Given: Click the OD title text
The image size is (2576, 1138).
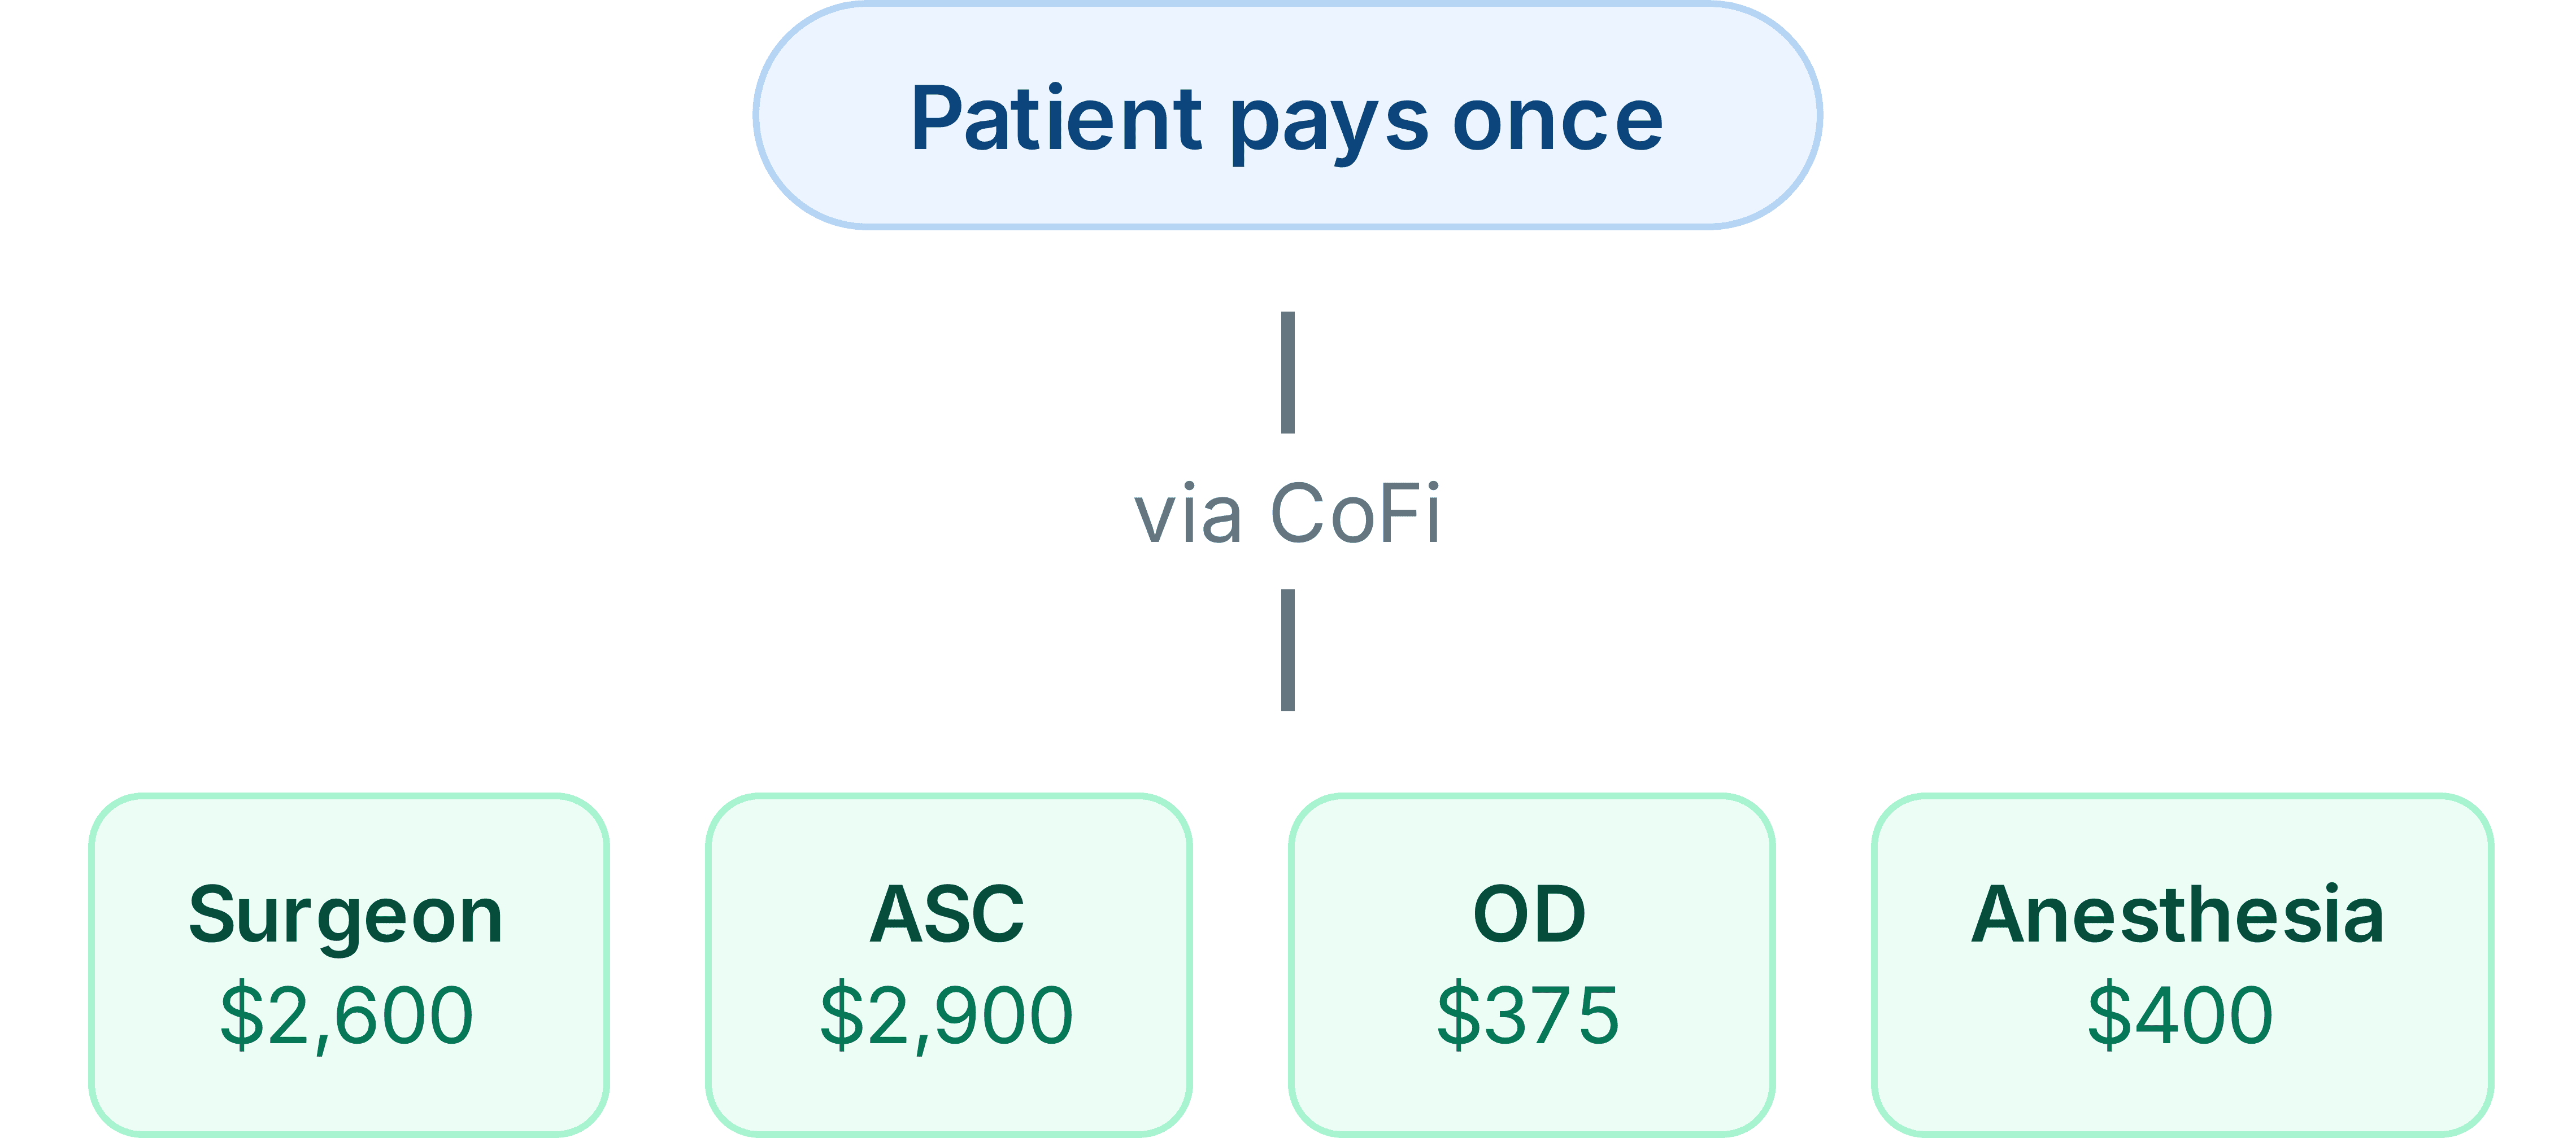Looking at the screenshot, I should tap(1529, 913).
